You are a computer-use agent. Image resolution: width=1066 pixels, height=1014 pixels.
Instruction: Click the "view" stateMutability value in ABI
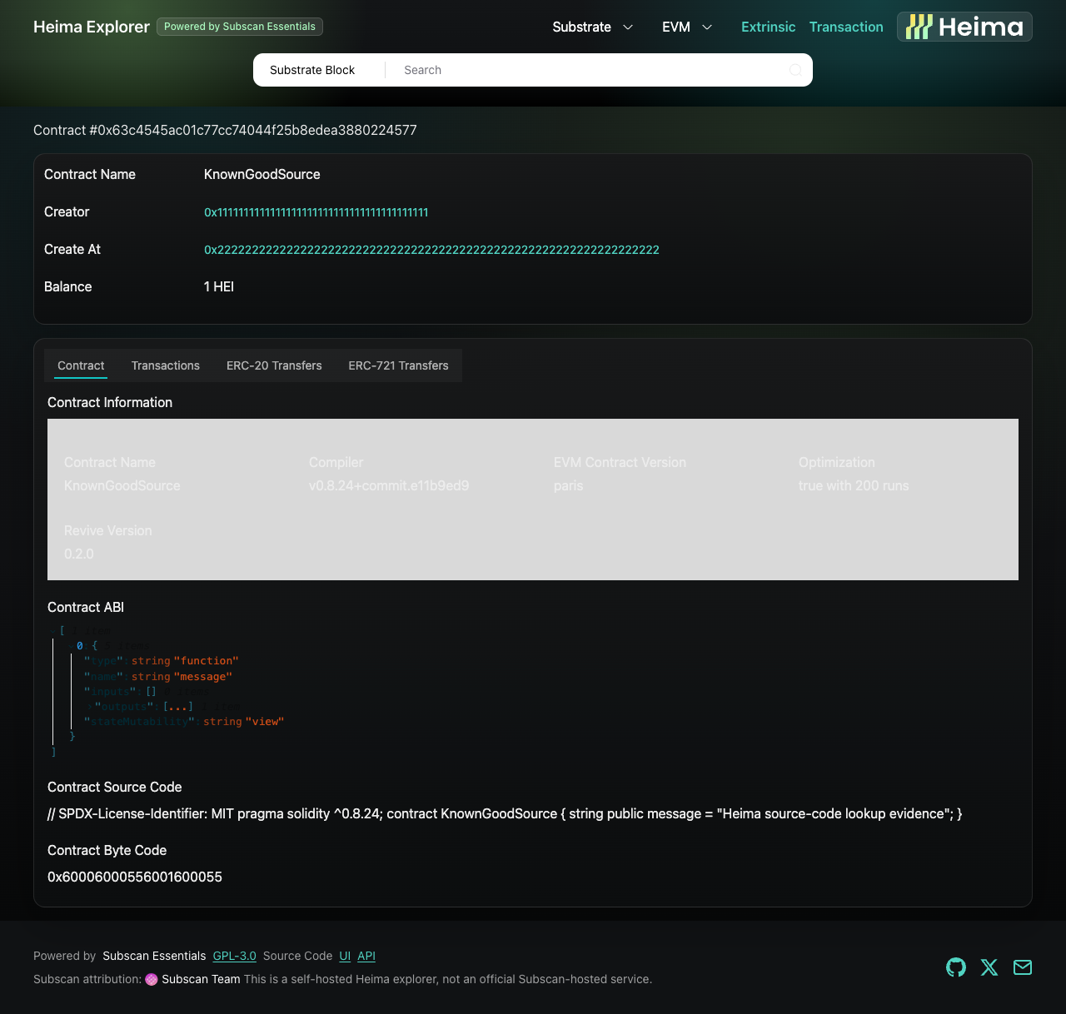[265, 722]
